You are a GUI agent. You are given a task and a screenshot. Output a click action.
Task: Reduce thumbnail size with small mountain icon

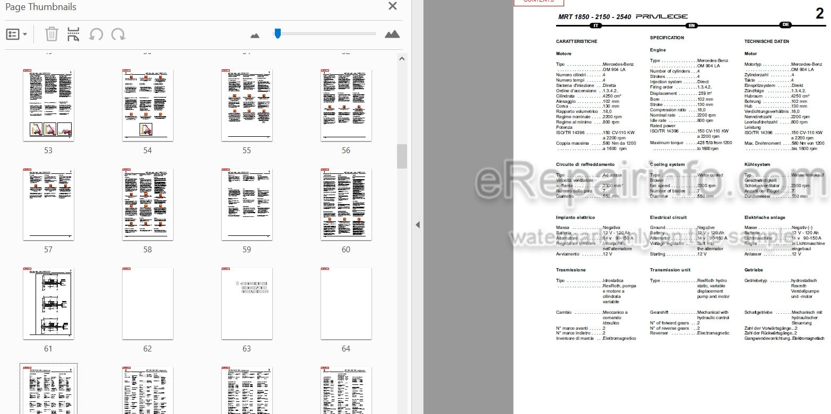point(255,35)
